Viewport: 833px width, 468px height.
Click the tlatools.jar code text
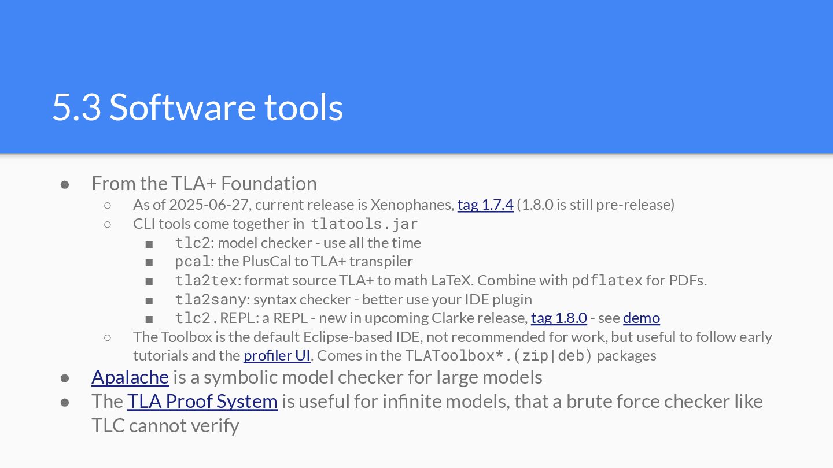pos(364,224)
